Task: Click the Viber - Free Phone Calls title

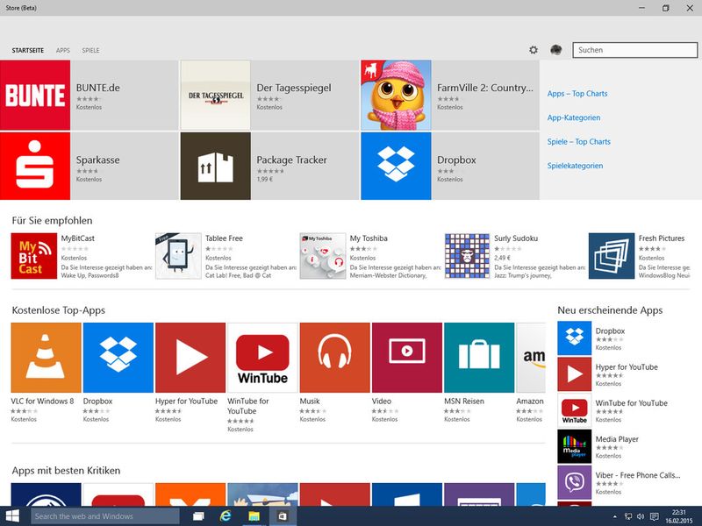Action: click(638, 475)
